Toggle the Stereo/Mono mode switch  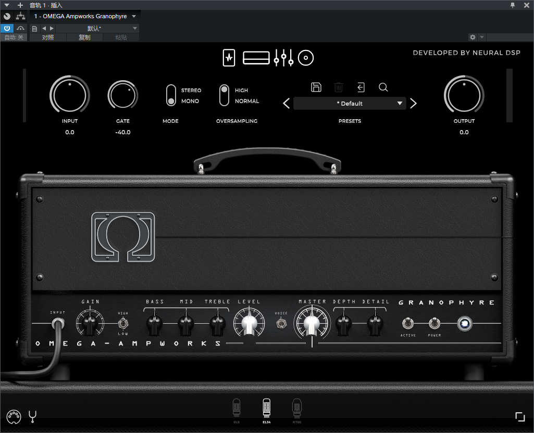coord(171,95)
